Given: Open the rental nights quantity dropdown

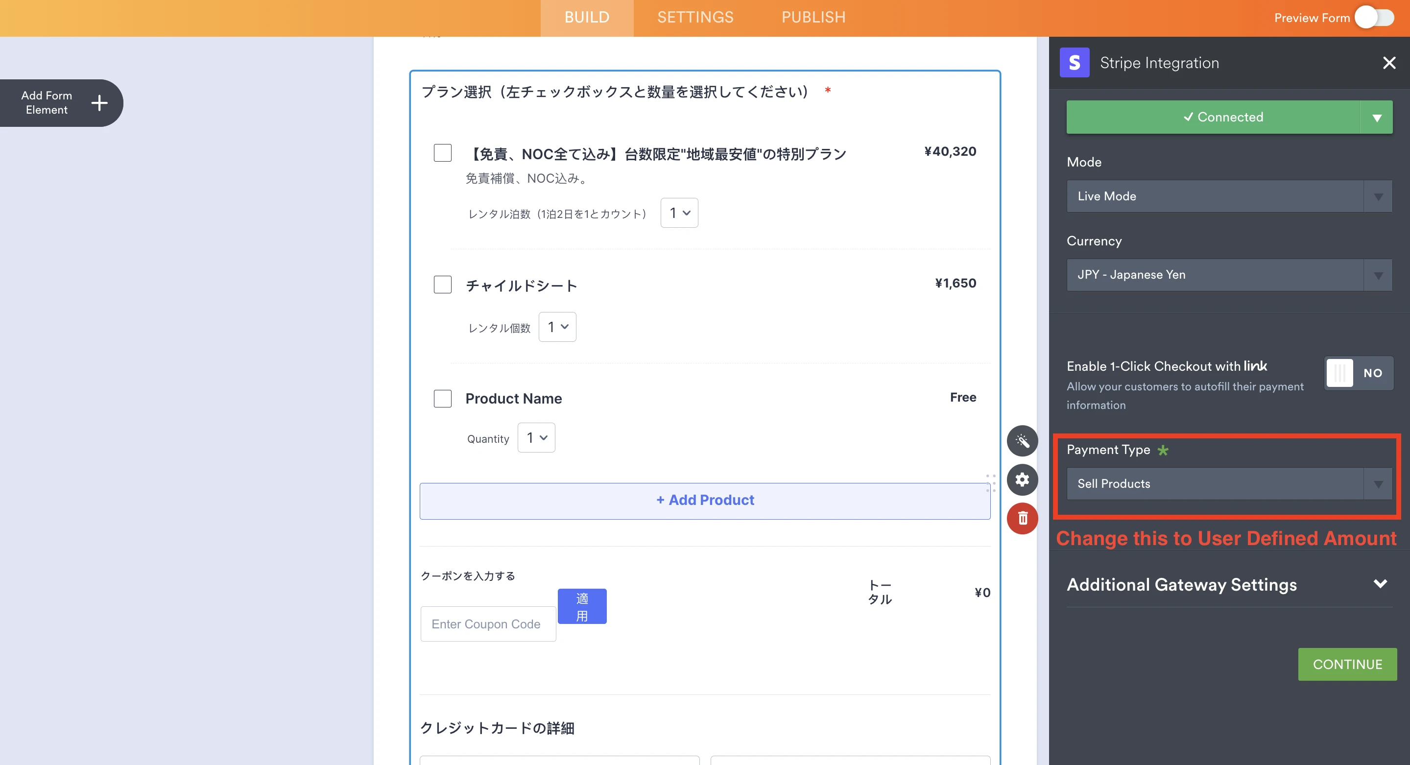Looking at the screenshot, I should click(679, 213).
